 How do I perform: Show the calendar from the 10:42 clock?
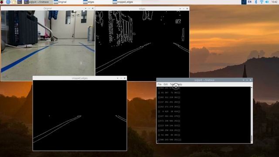[274, 2]
